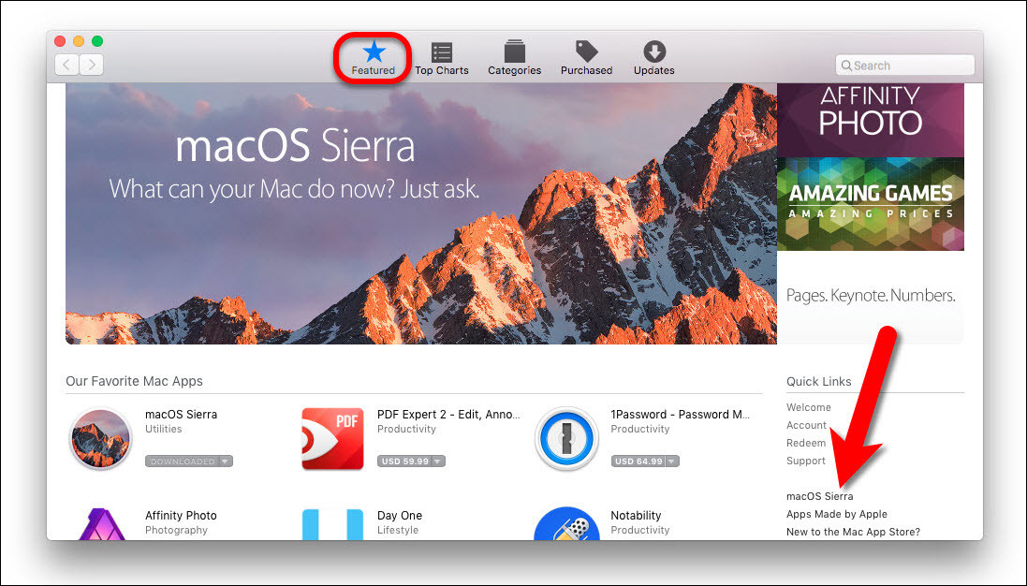Viewport: 1027px width, 586px height.
Task: Close the App Store window
Action: pyautogui.click(x=60, y=41)
